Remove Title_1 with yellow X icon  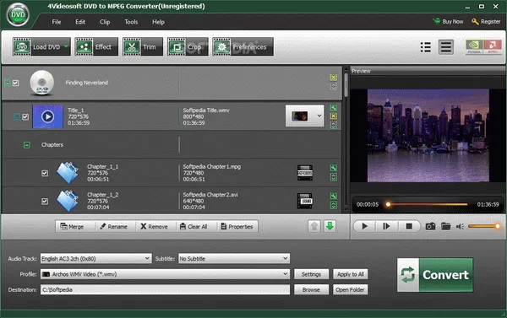334,116
